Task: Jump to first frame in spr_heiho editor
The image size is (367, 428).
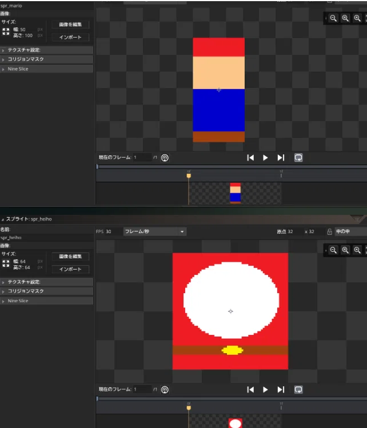Action: [x=250, y=390]
